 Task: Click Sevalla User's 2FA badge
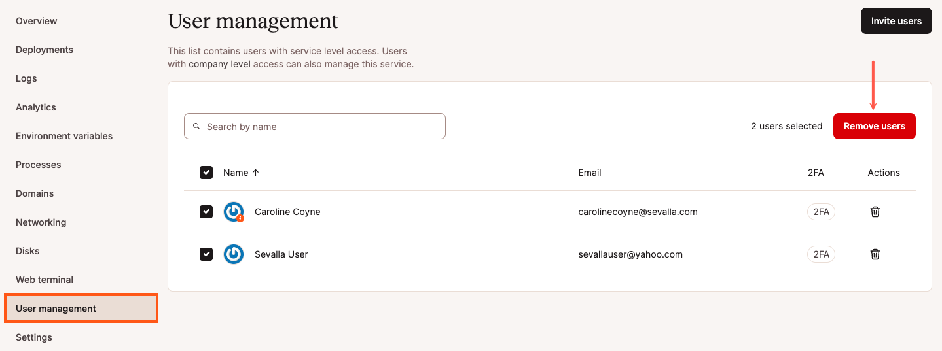coord(821,254)
